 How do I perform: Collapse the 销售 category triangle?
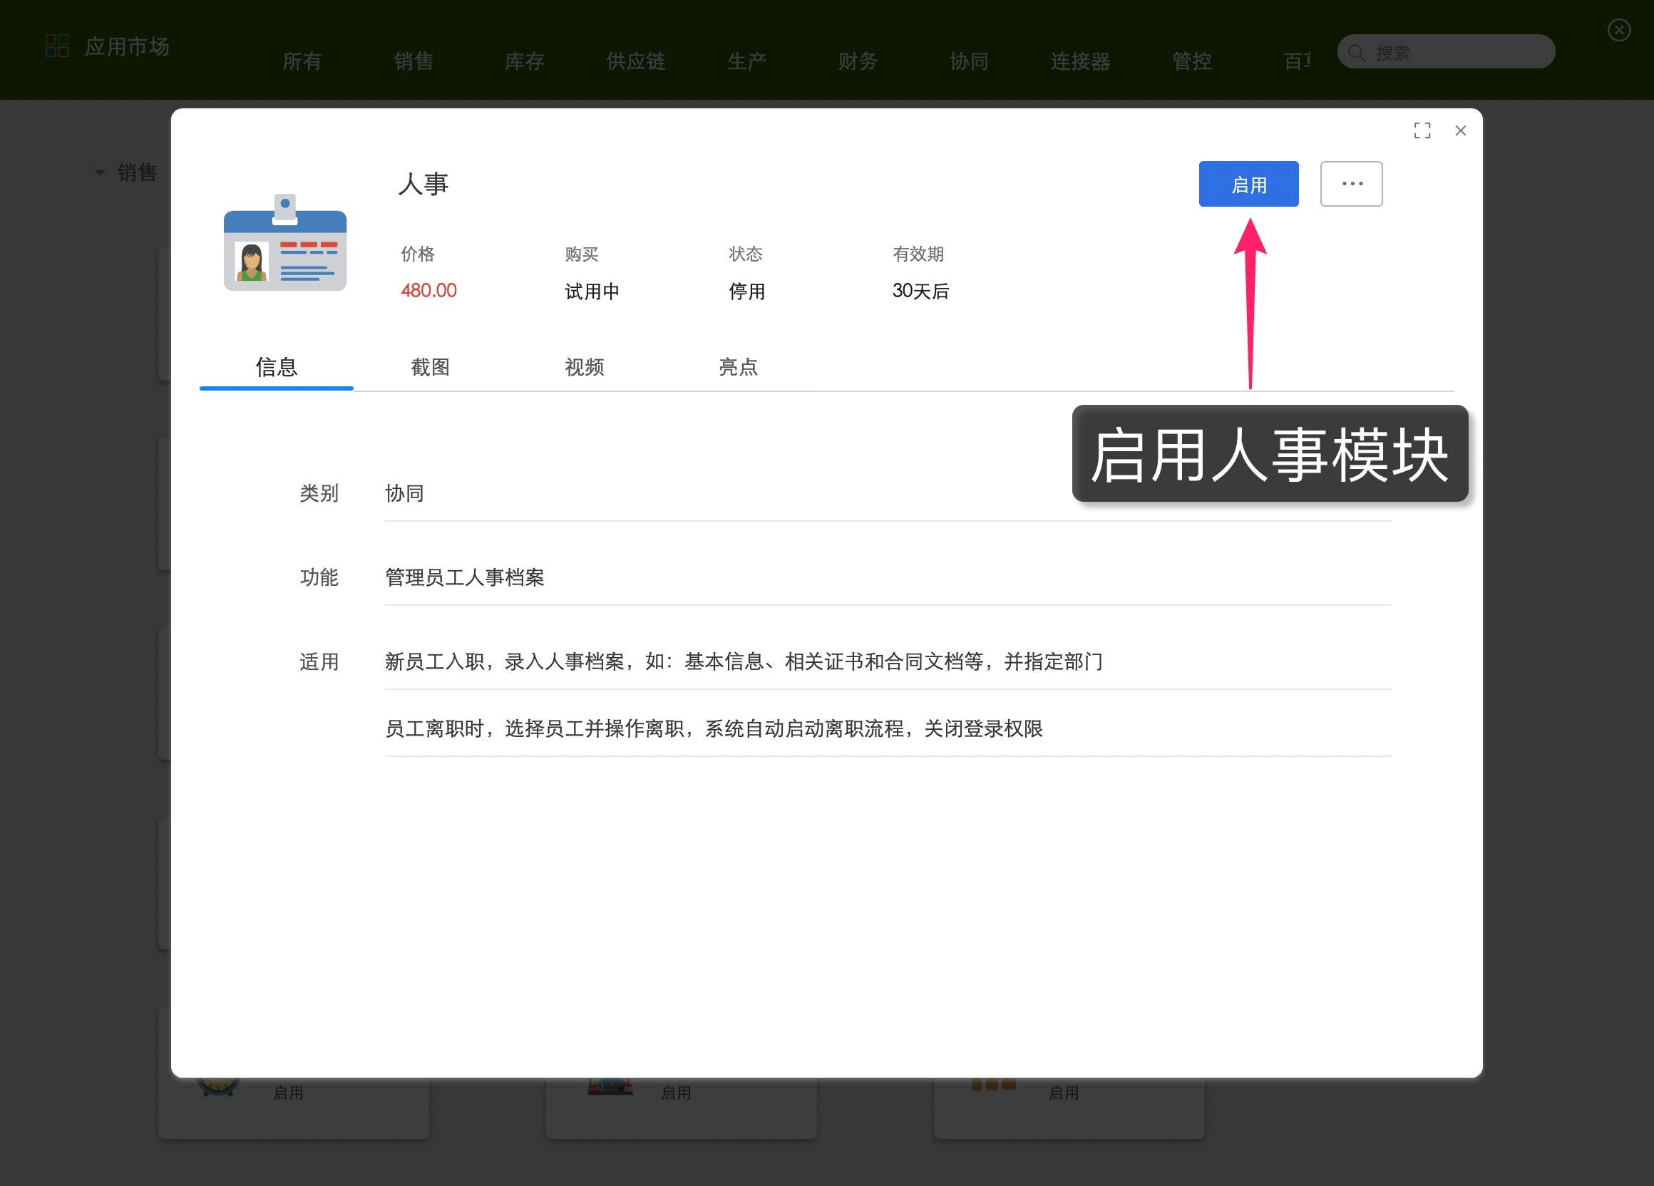pos(100,172)
